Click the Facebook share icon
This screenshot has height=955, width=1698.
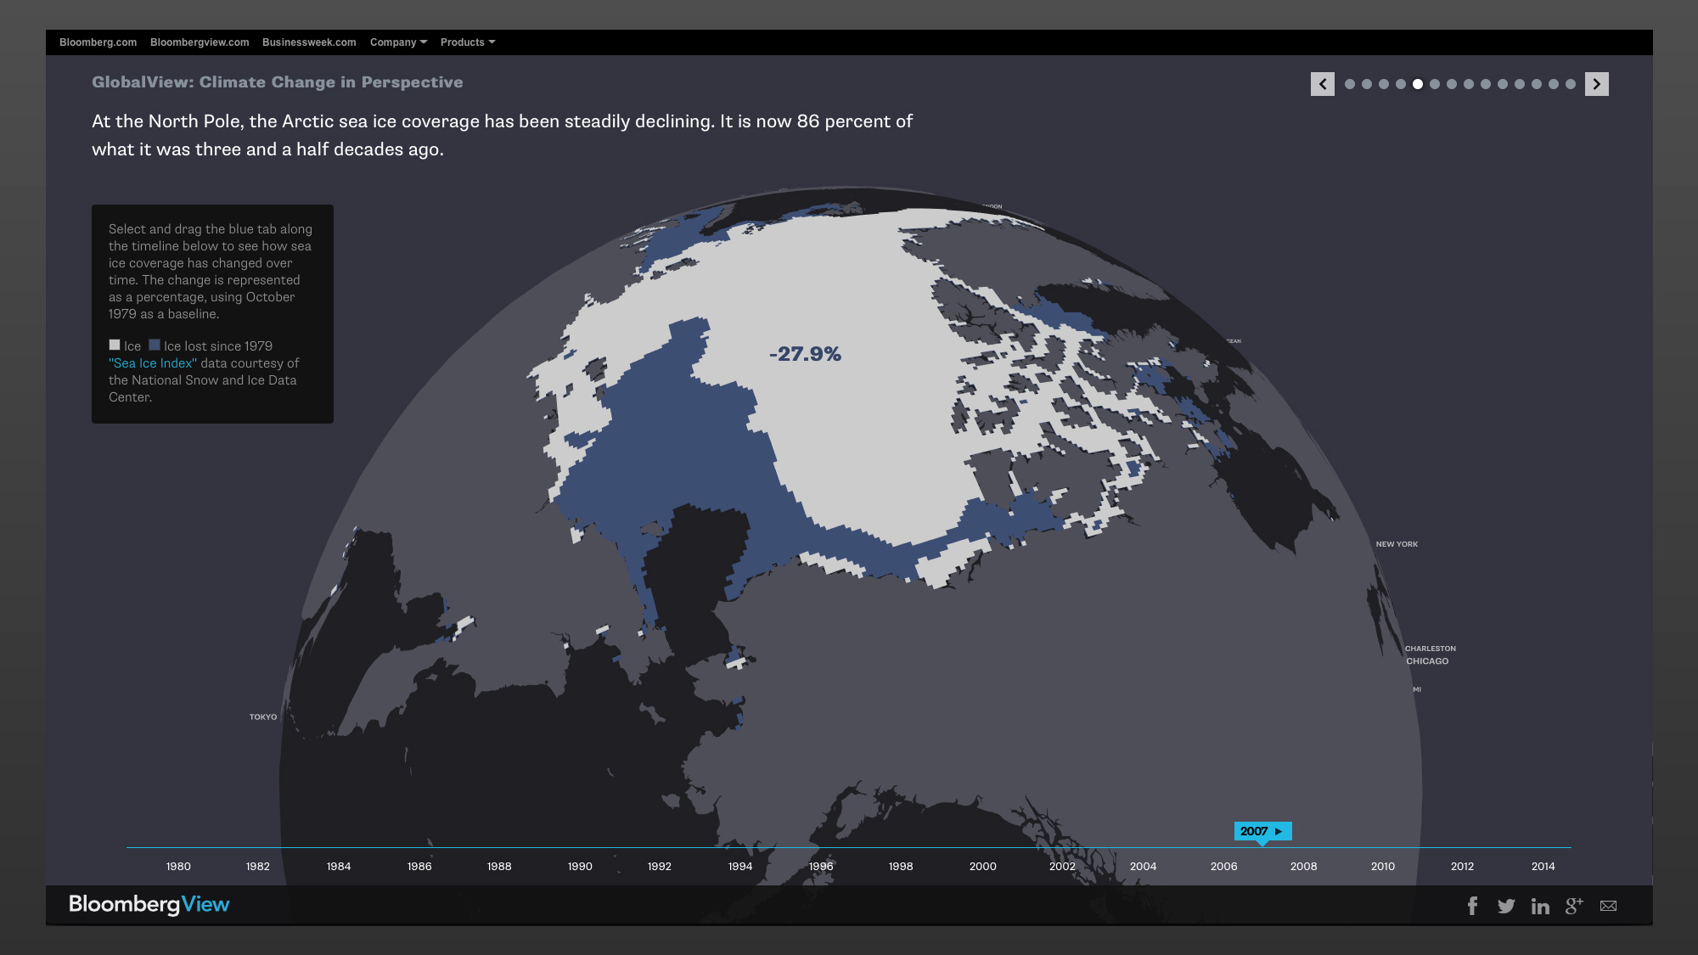1472,906
